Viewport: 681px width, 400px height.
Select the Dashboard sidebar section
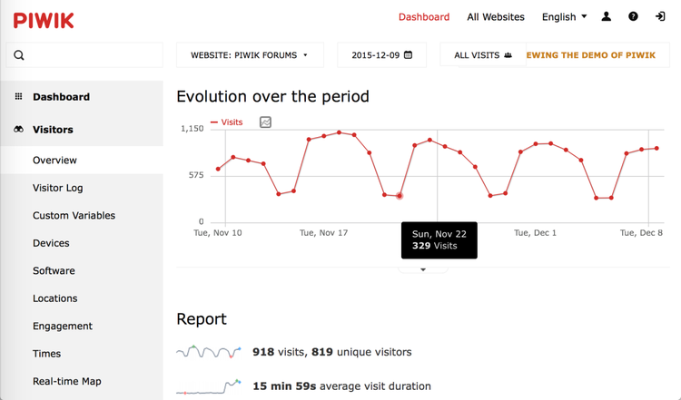pyautogui.click(x=82, y=97)
